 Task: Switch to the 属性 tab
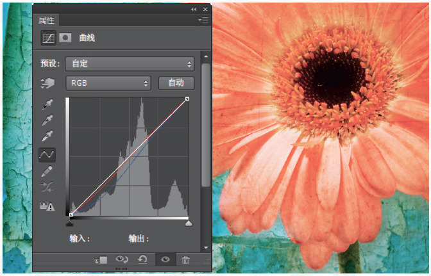click(x=47, y=21)
